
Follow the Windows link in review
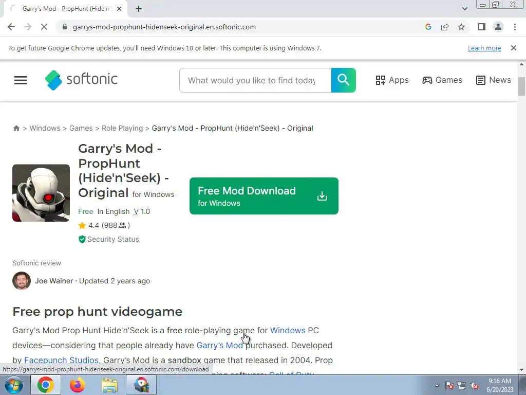click(288, 331)
